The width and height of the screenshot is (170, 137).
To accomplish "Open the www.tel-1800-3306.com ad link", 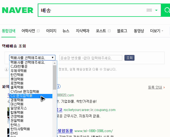I will point(94,131).
